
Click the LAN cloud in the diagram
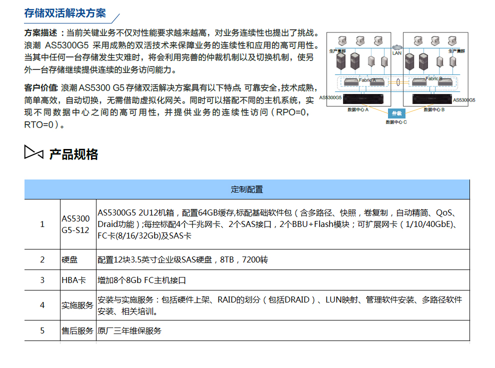(397, 47)
